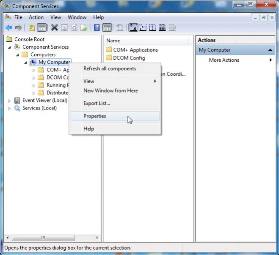Toggle the Show/Hide Action Pane button
This screenshot has height=255, width=279.
pos(107,28)
